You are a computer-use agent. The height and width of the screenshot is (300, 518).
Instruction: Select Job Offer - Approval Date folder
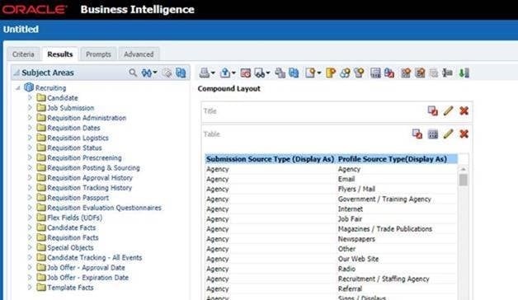86,267
